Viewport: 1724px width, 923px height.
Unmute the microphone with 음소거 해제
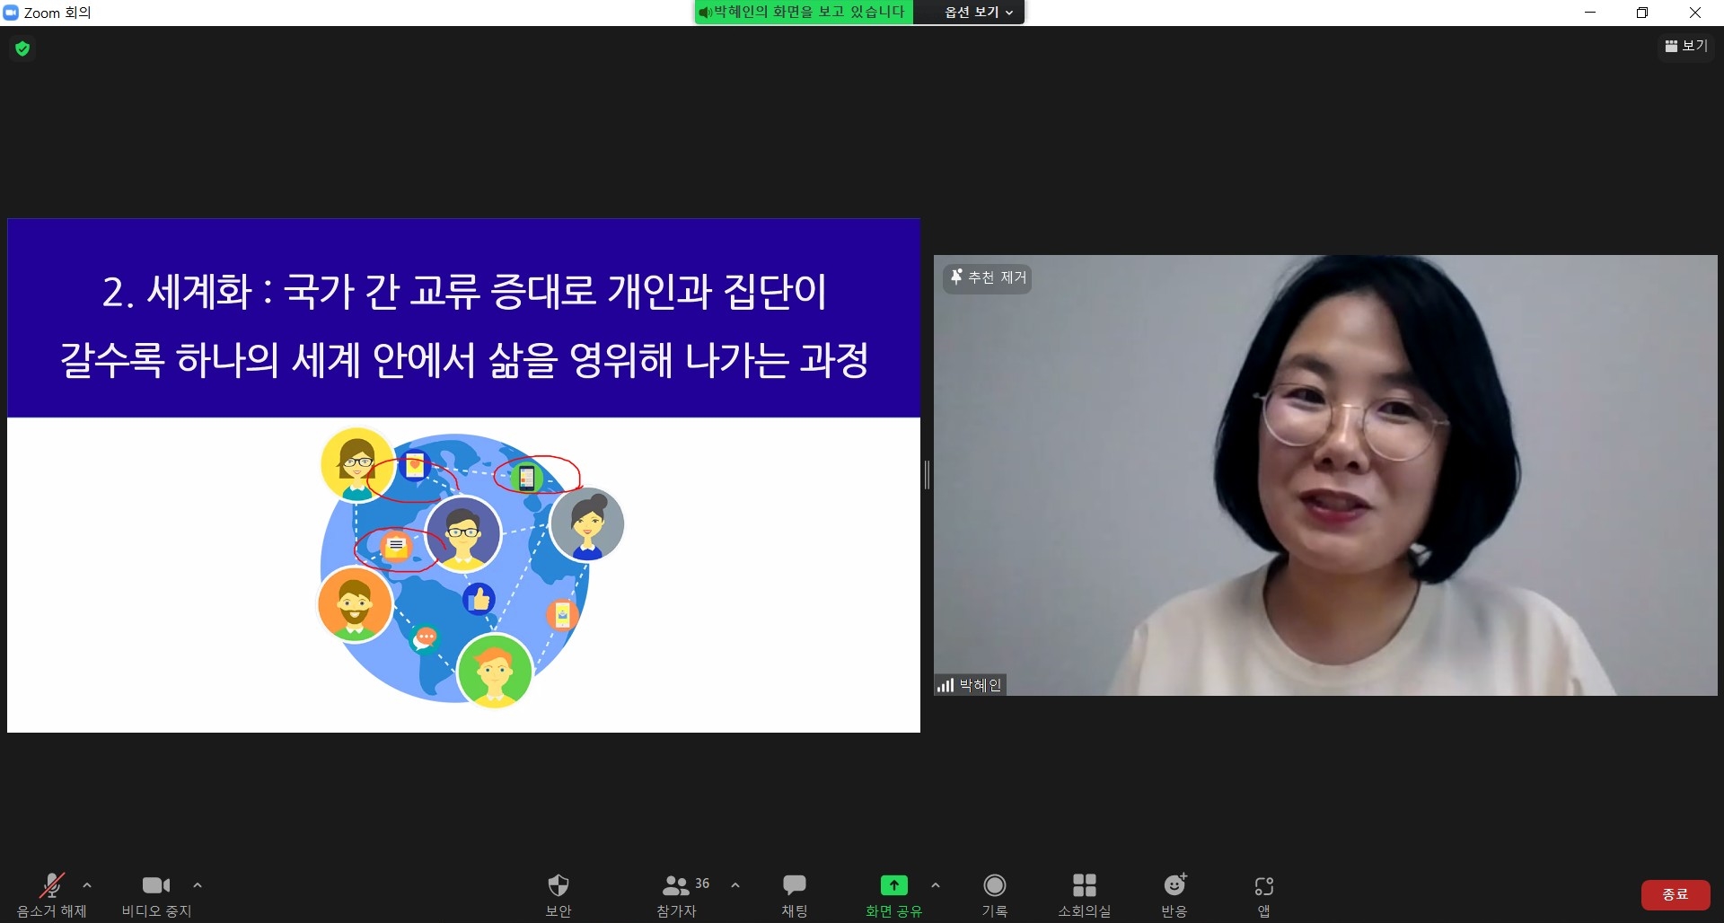[51, 895]
